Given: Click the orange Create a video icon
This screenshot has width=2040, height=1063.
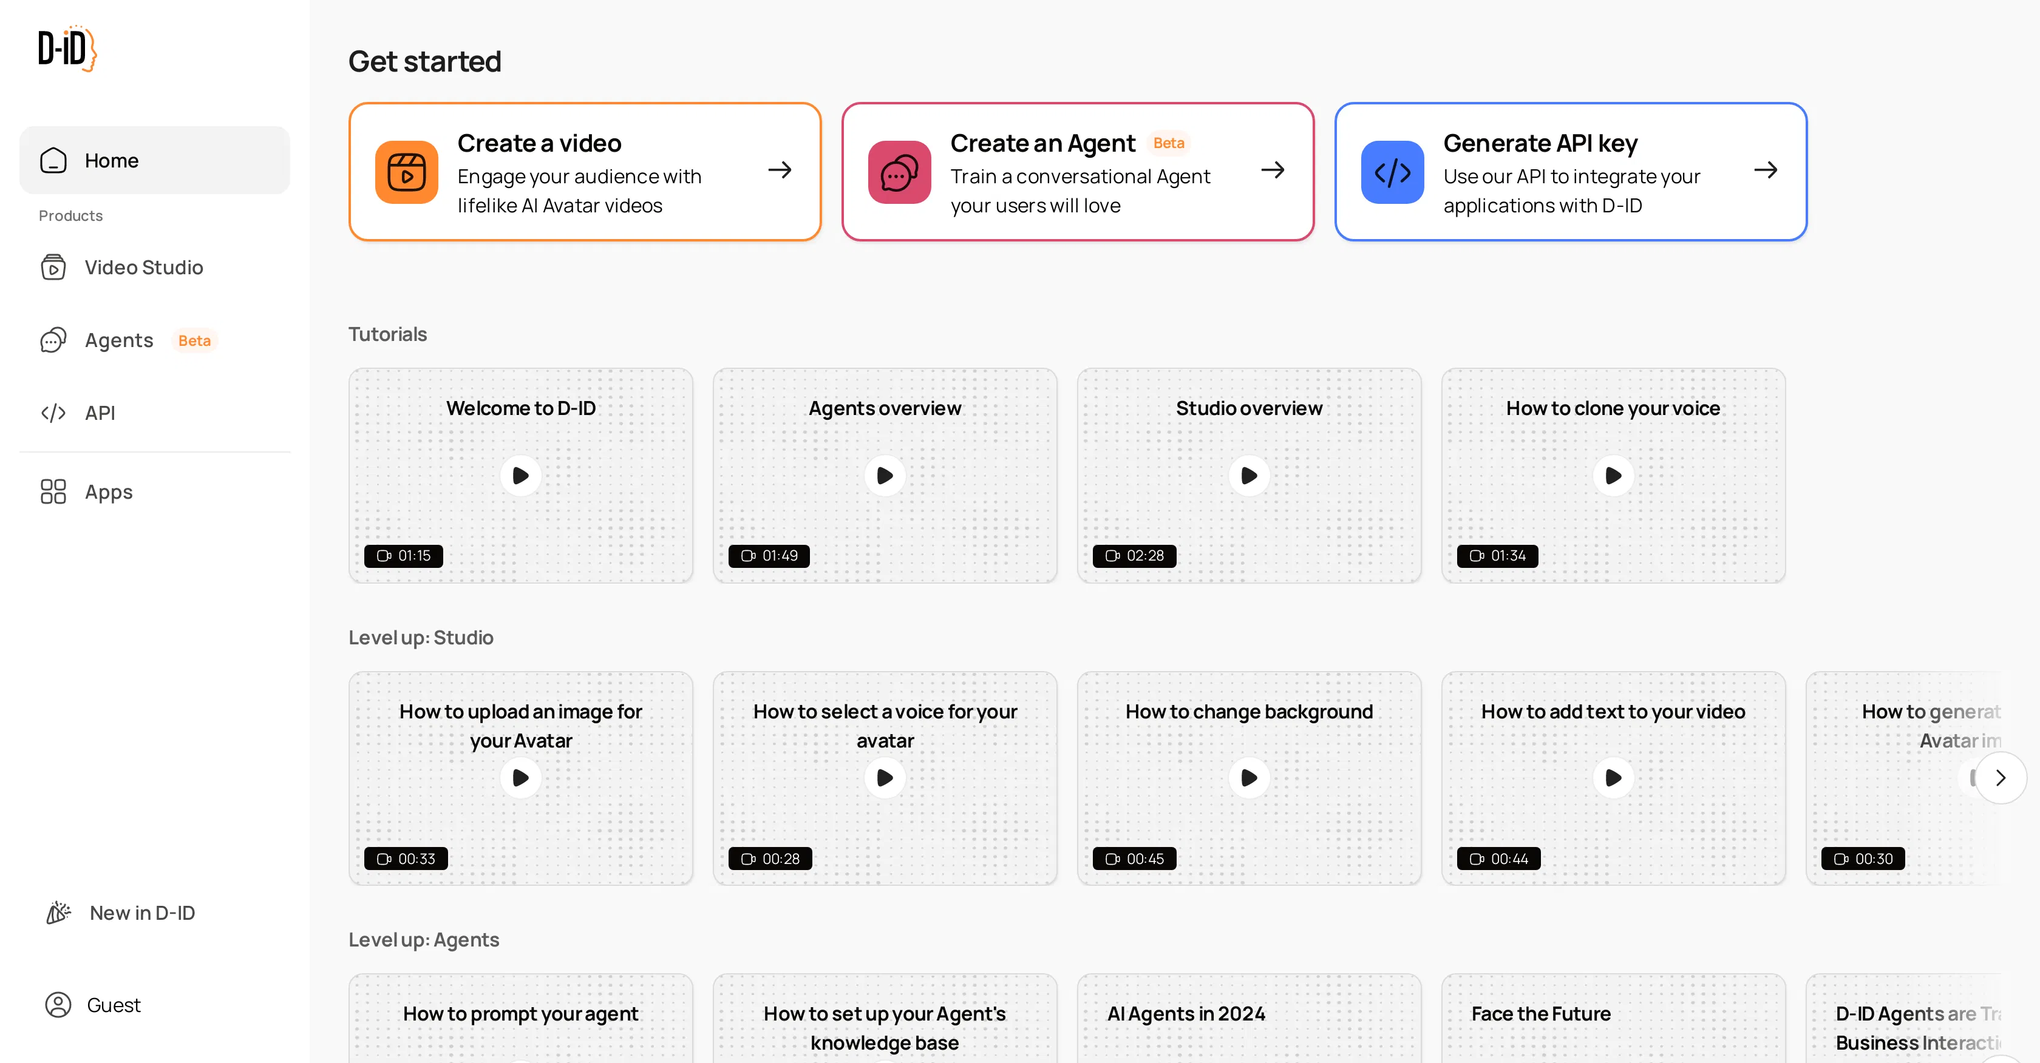Looking at the screenshot, I should tap(406, 172).
